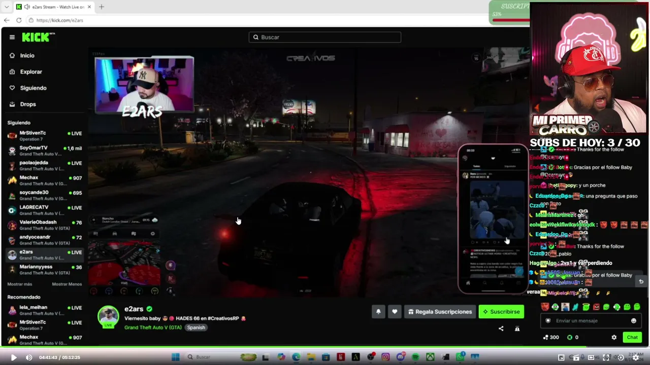Image resolution: width=650 pixels, height=365 pixels.
Task: Open LAGRECATV channel in sidebar
Action: (x=45, y=210)
